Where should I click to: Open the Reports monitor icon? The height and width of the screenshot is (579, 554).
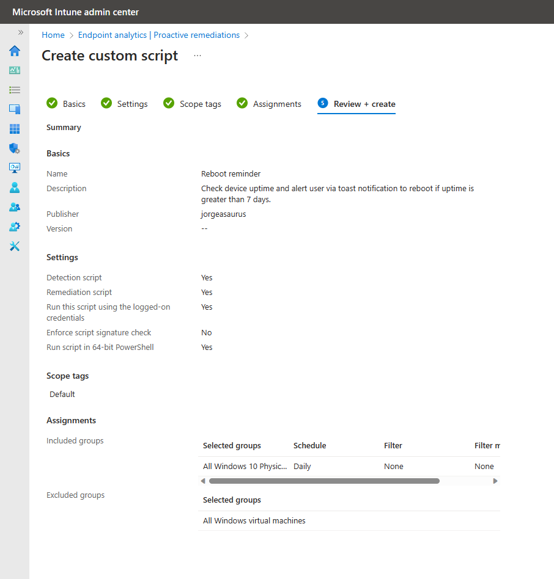[15, 168]
